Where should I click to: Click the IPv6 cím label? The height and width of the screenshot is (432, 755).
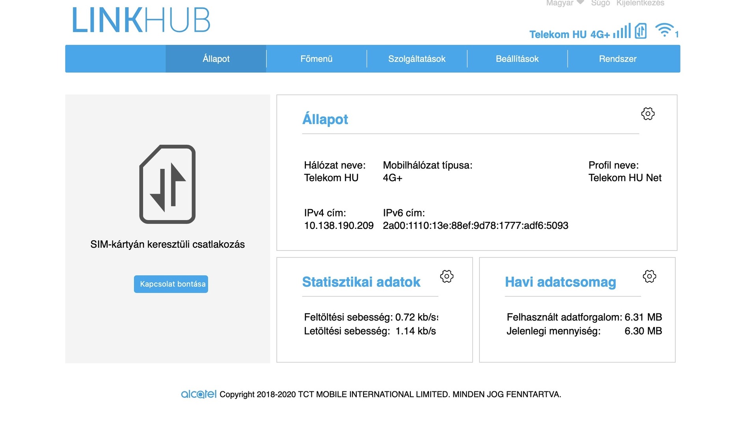pyautogui.click(x=404, y=213)
